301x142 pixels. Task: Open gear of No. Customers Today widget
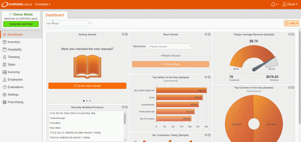(x=206, y=135)
